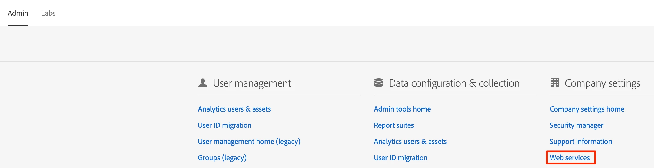Click the Company settings section heading
Image resolution: width=654 pixels, height=168 pixels.
tap(602, 83)
